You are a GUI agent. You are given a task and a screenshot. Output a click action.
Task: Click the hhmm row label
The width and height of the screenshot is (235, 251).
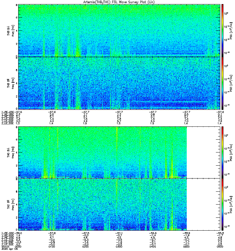click(5, 247)
